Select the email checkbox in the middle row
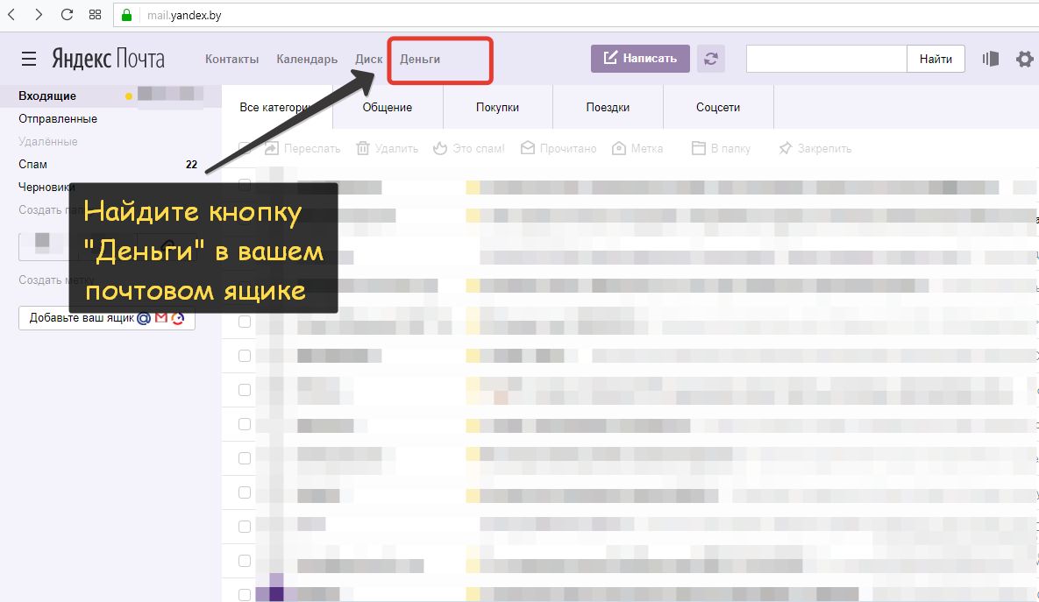The width and height of the screenshot is (1039, 602). point(245,390)
